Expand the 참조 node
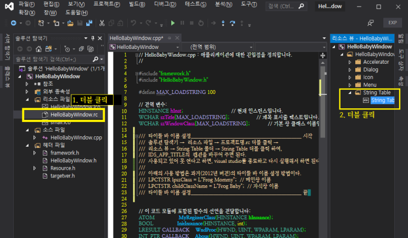Viewport: 408px width, 238px height. [27, 84]
